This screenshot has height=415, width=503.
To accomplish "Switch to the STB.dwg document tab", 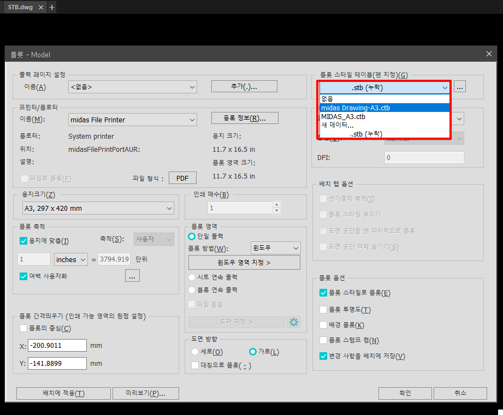I will (x=20, y=7).
